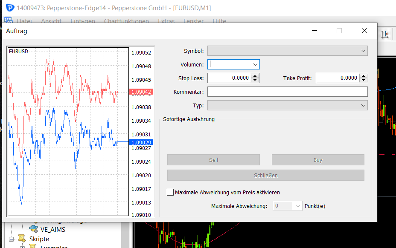Open the Symbol dropdown list

288,51
